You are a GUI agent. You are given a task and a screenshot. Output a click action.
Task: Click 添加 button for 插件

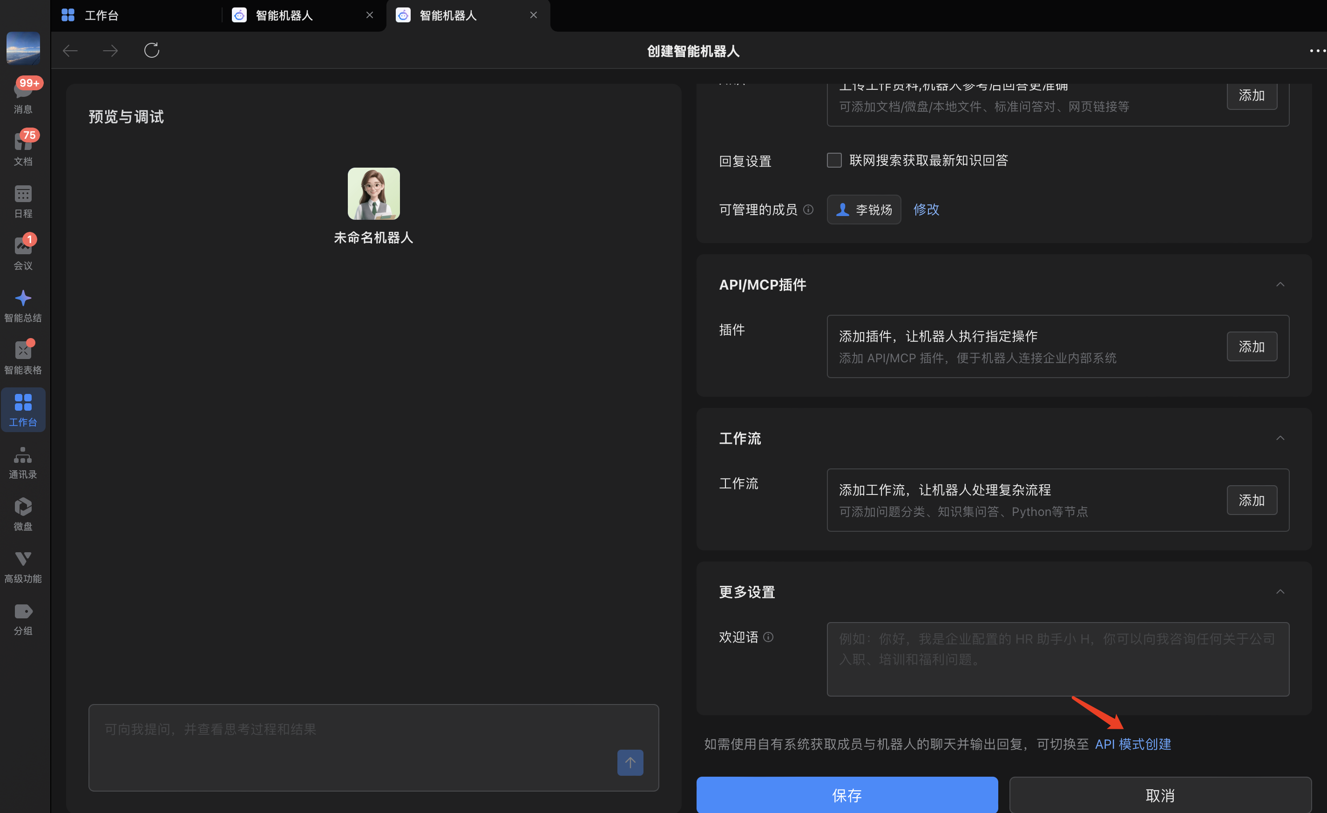[x=1251, y=346]
